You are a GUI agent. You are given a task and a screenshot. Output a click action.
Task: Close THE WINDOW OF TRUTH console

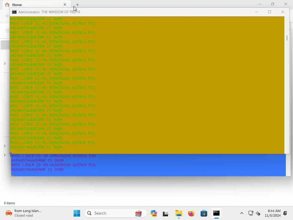[x=282, y=12]
